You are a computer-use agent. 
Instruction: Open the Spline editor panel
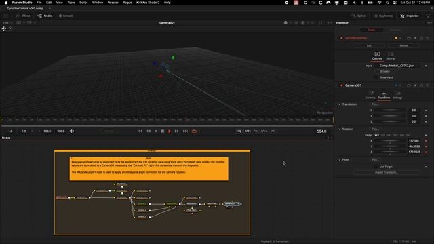click(359, 16)
